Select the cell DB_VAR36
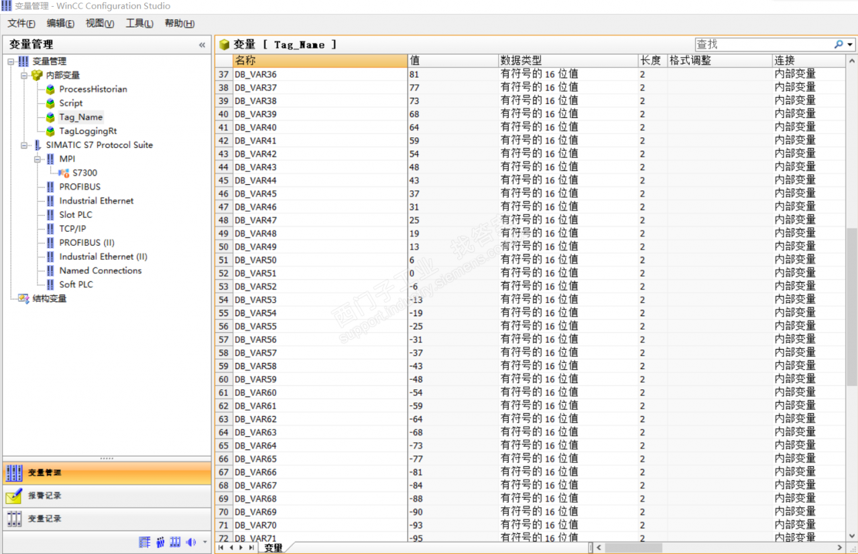 coord(320,74)
